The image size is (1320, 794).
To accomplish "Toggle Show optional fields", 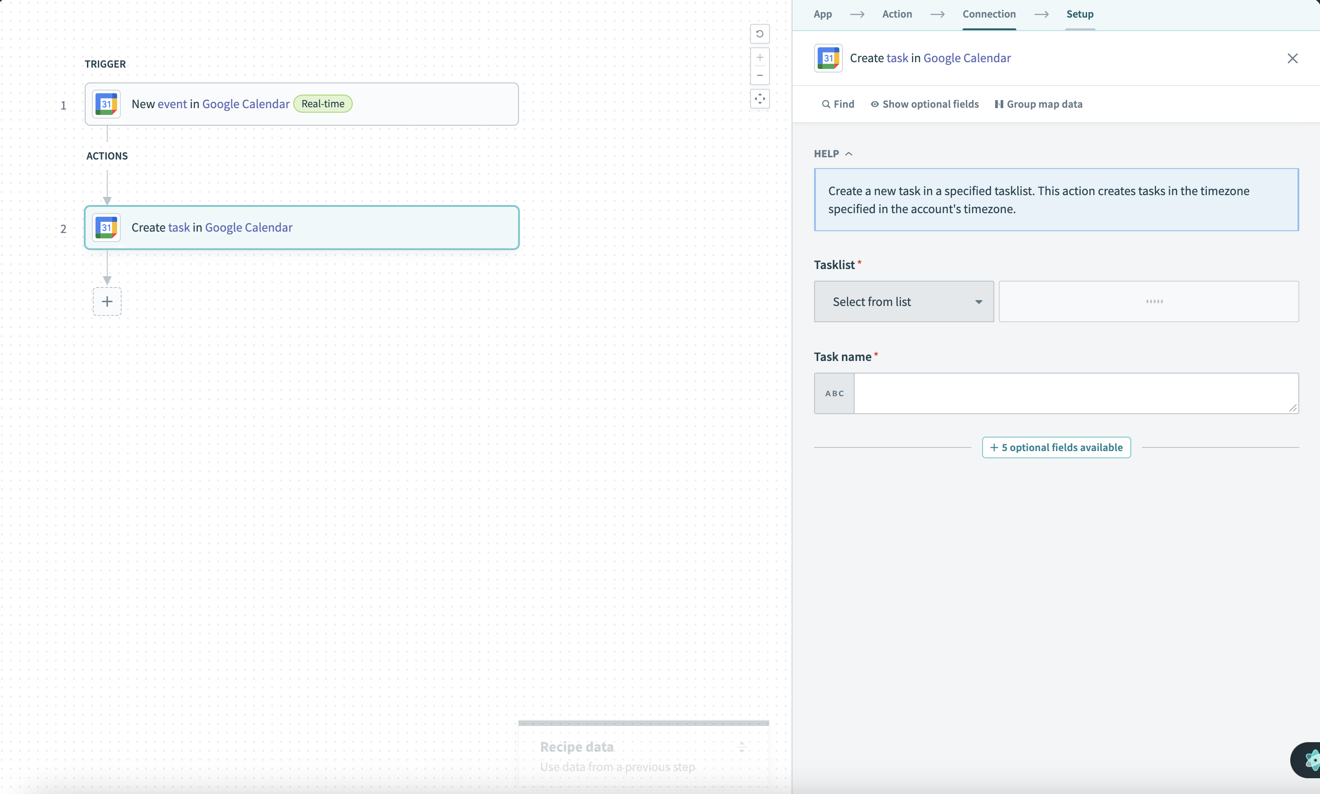I will click(925, 105).
